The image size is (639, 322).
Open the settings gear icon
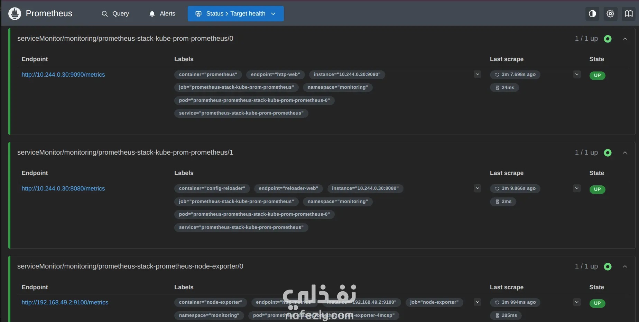pyautogui.click(x=610, y=13)
